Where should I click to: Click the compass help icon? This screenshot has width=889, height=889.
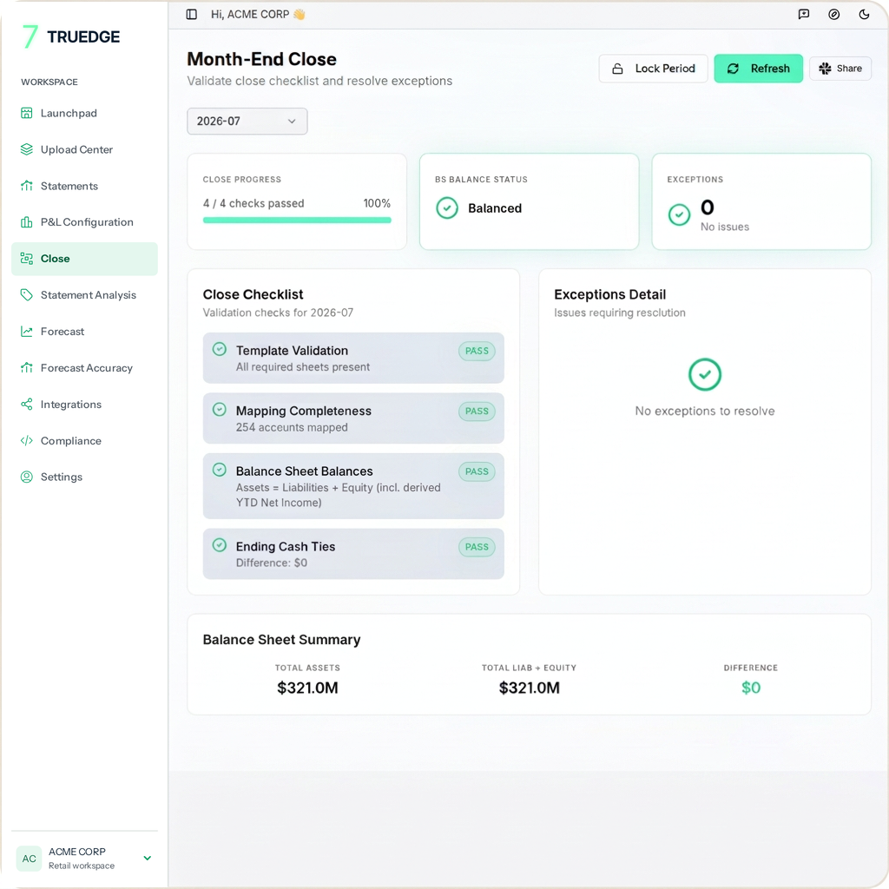pos(834,14)
